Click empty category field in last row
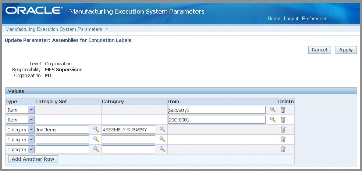 [x=129, y=149]
